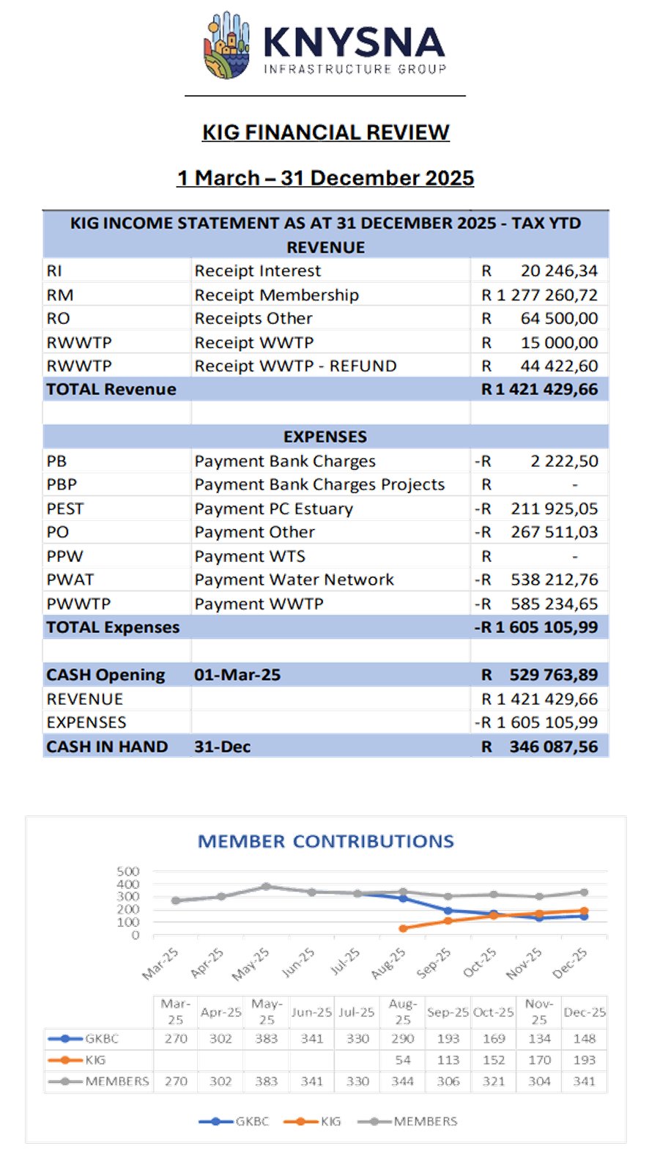Click the KIG Aug-25 value 54
Viewport: 652px width, 1154px height.
pos(403,1060)
